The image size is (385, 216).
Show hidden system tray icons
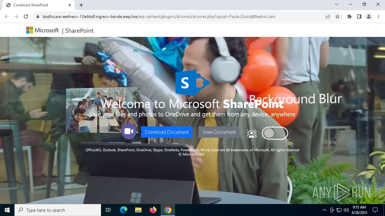(x=324, y=210)
